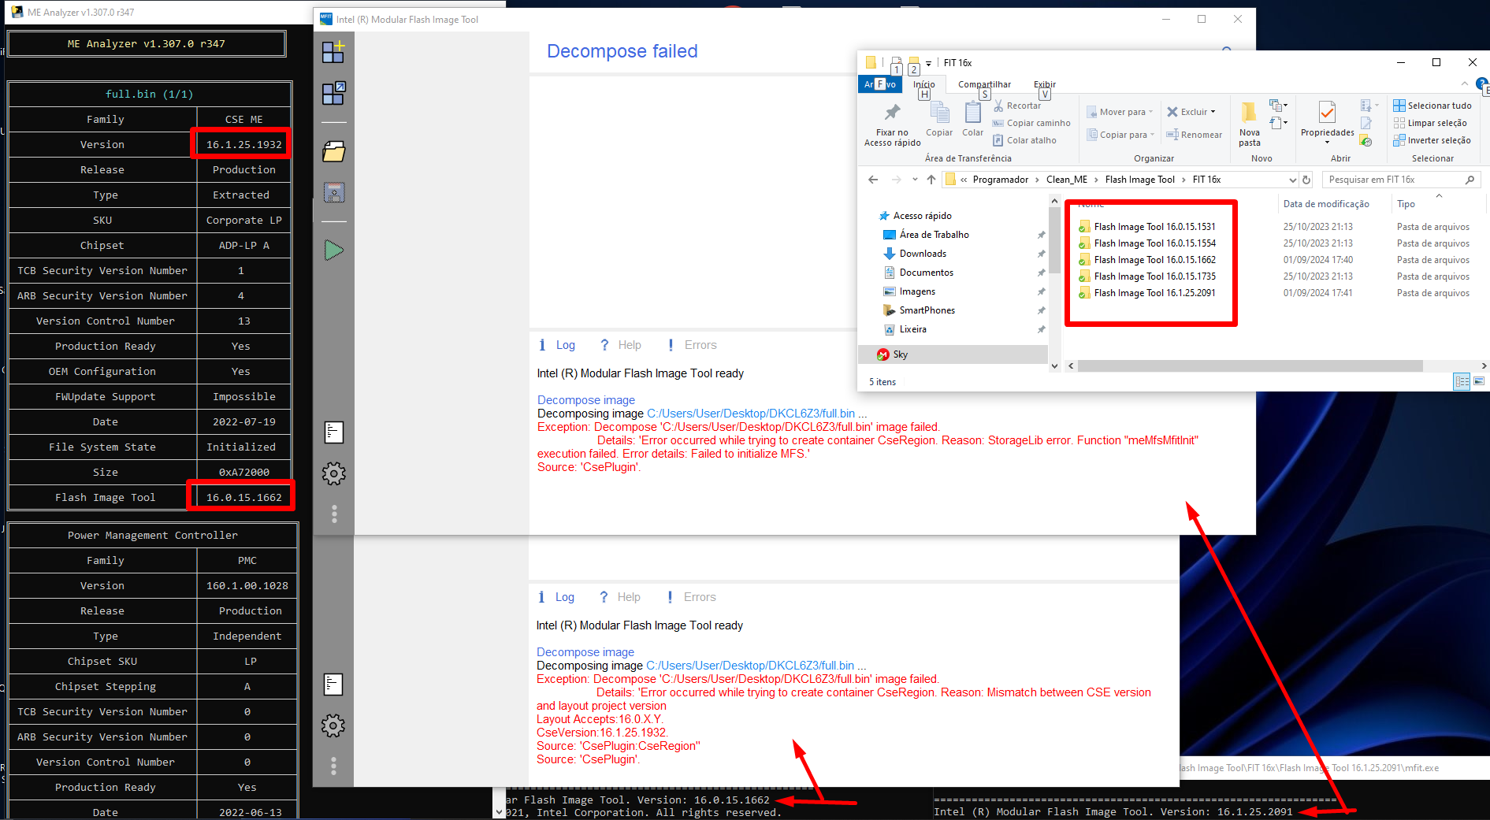Open the customize quick access toolbar dropdown
This screenshot has width=1490, height=820.
pyautogui.click(x=928, y=63)
